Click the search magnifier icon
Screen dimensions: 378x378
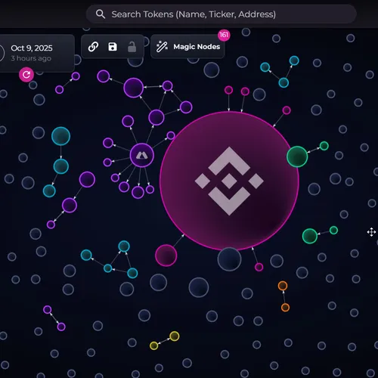point(101,14)
